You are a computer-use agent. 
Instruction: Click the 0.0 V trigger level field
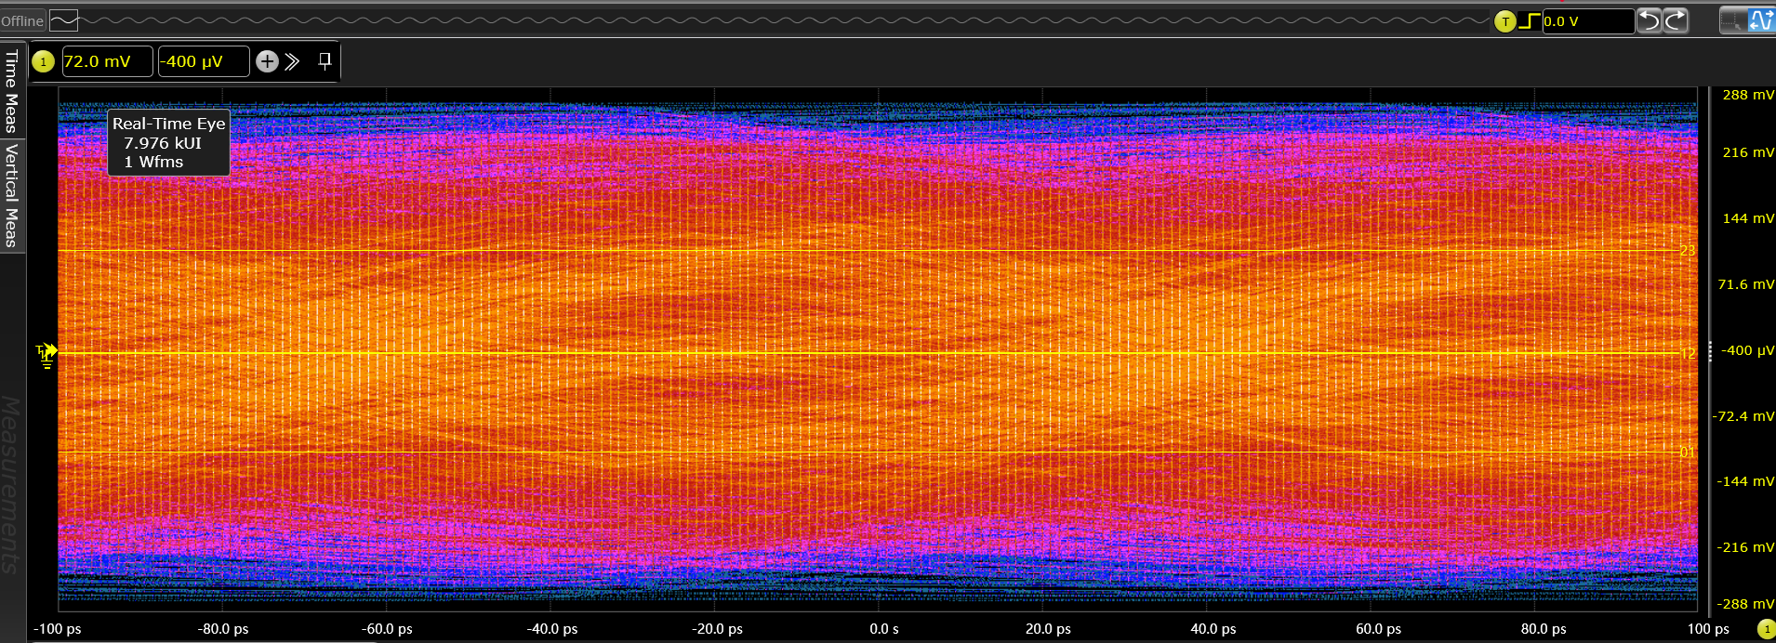pos(1588,21)
